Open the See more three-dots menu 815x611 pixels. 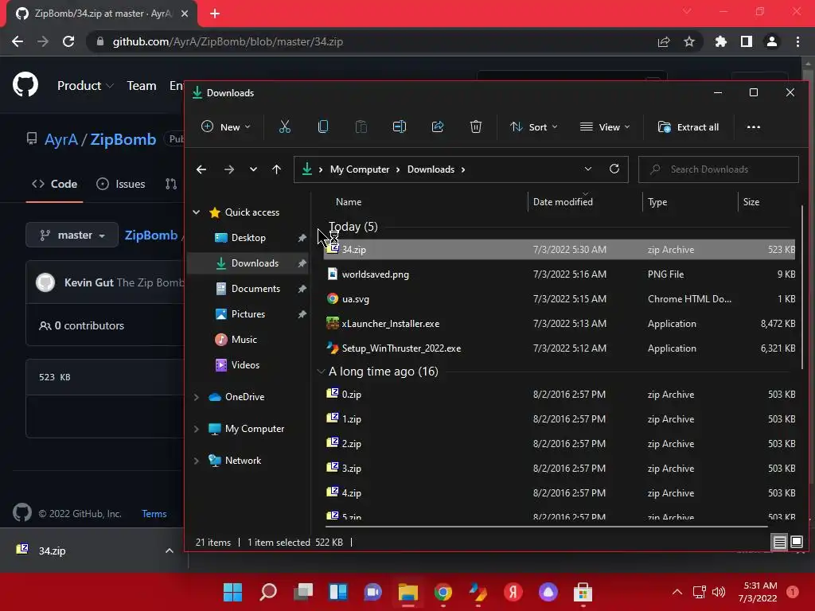point(753,126)
